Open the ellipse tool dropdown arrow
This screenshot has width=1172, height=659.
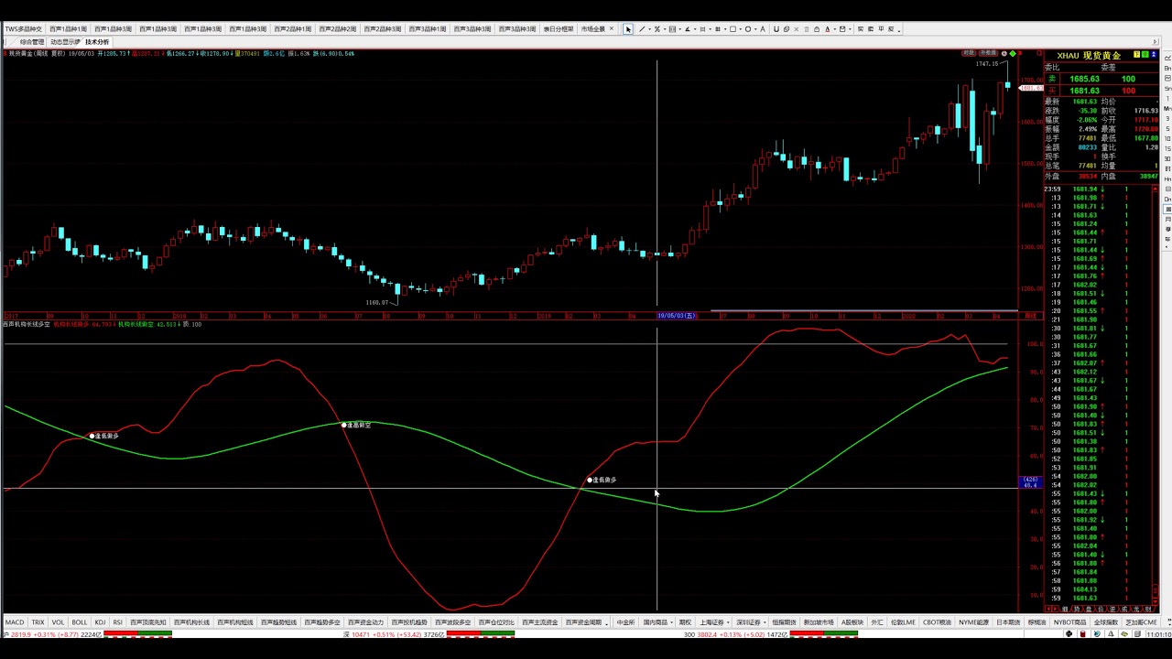[x=755, y=29]
